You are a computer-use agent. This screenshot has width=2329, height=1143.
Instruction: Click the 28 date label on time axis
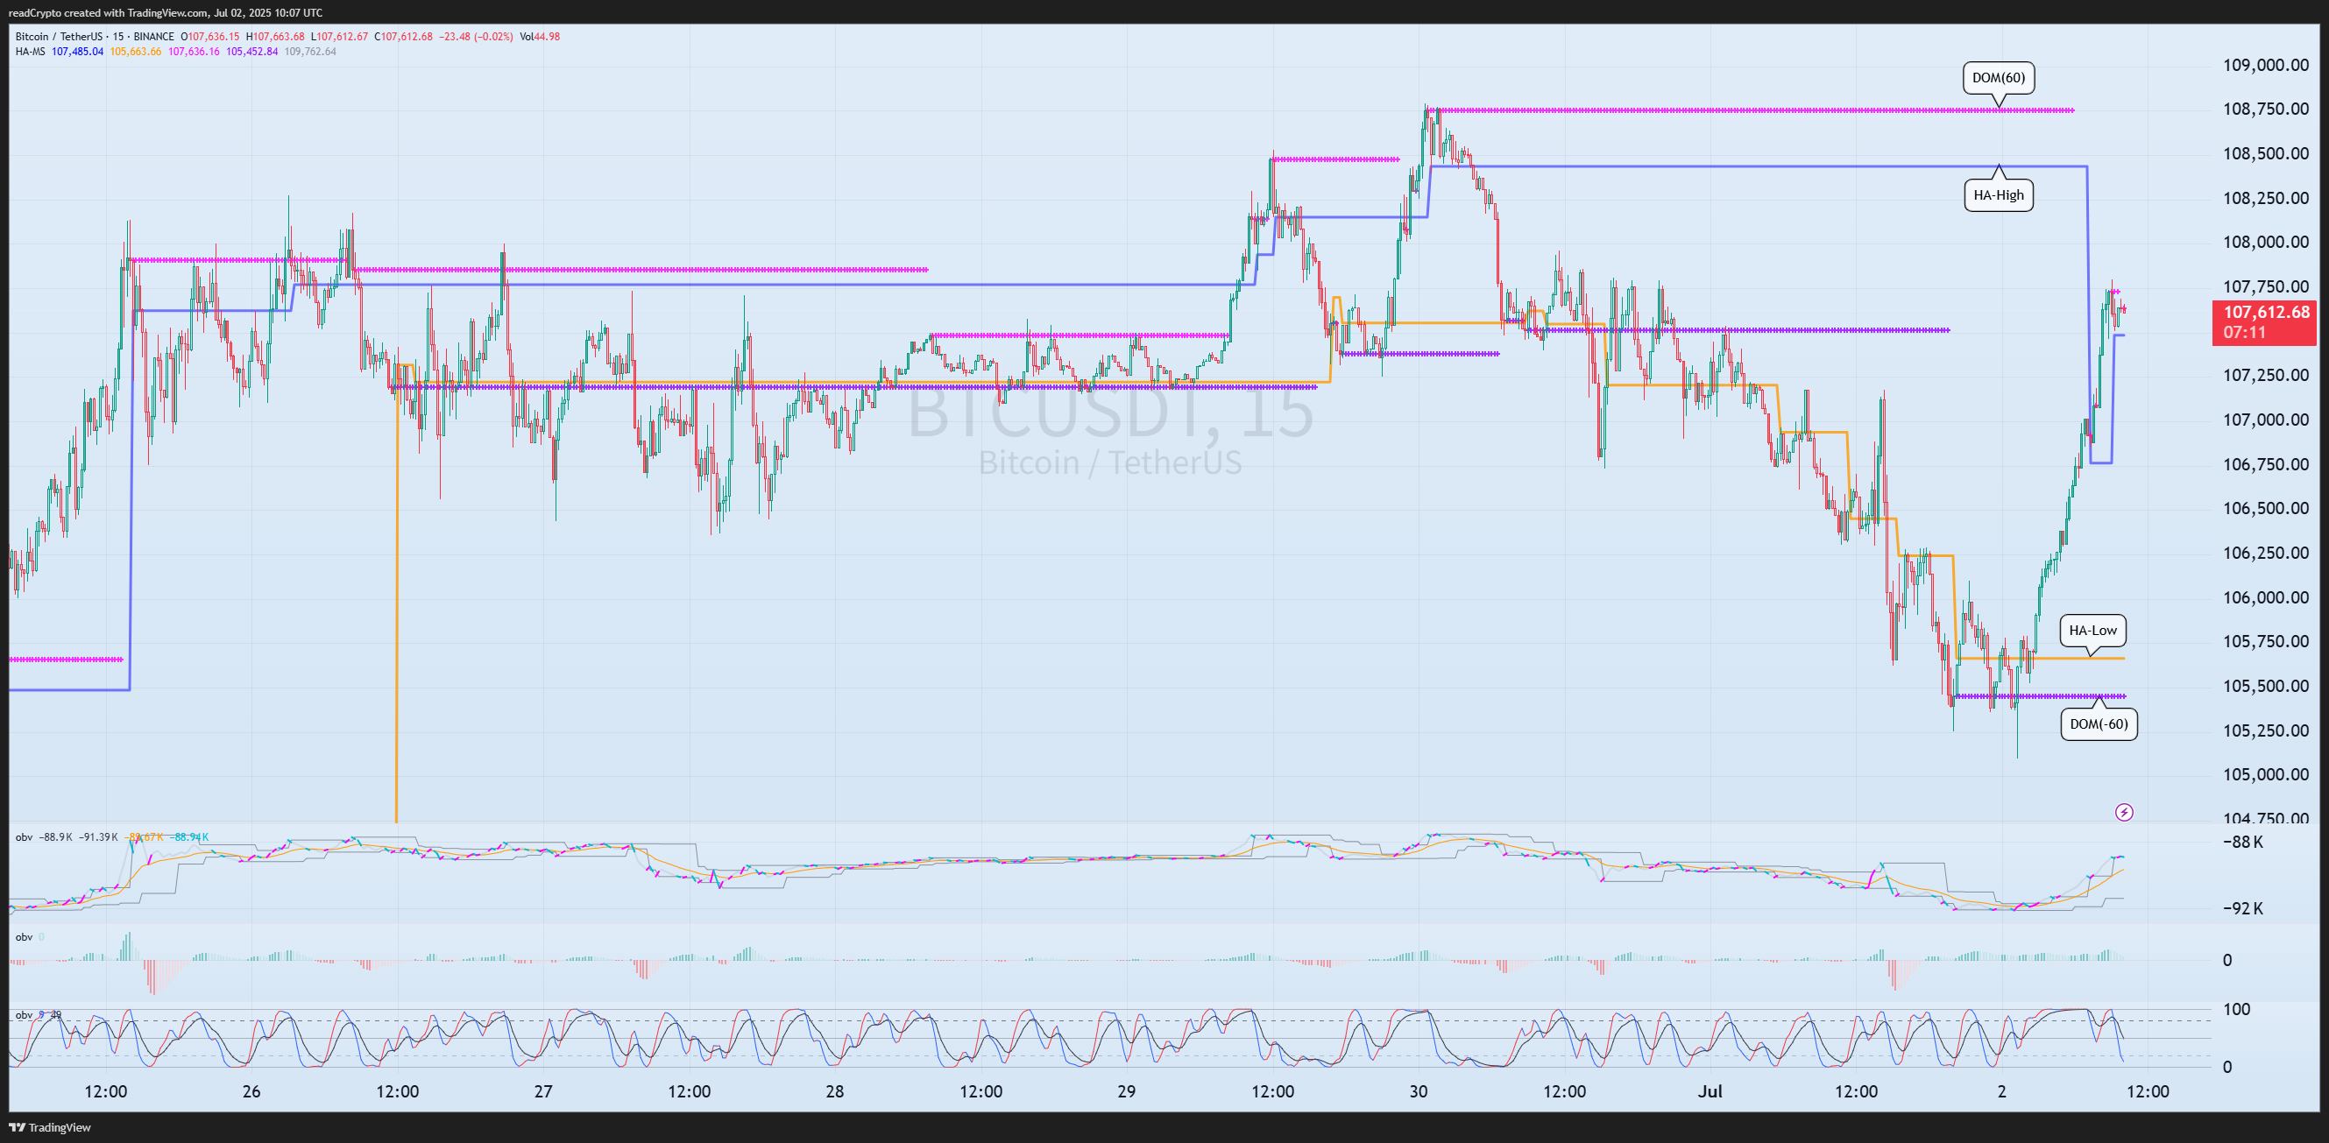point(834,1091)
